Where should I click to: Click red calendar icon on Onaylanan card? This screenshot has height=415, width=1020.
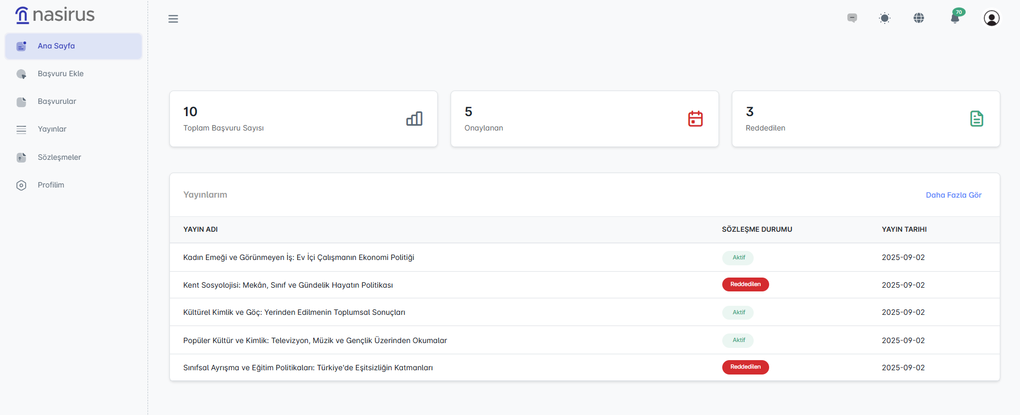tap(695, 119)
